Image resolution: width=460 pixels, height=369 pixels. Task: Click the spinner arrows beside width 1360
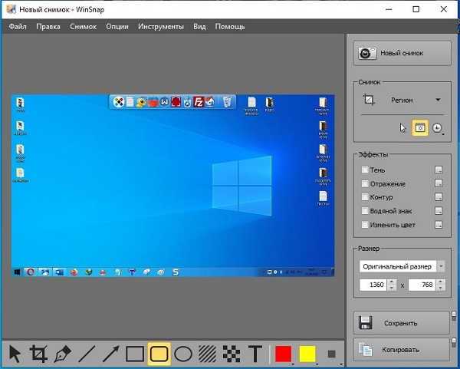click(x=392, y=285)
